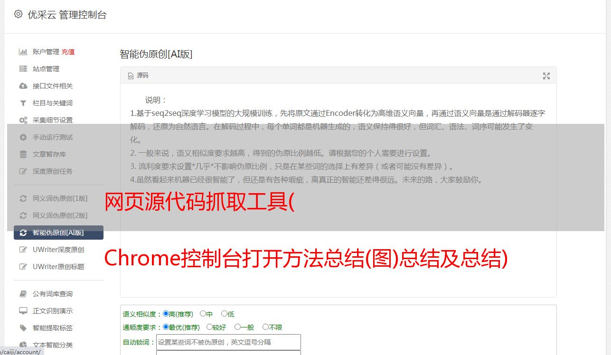Click the gears icon for 采集细节设置
This screenshot has height=355, width=611.
[23, 120]
